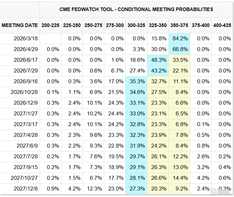The width and height of the screenshot is (234, 197).
Task: Click the 275-300 column header
Action: tap(115, 25)
